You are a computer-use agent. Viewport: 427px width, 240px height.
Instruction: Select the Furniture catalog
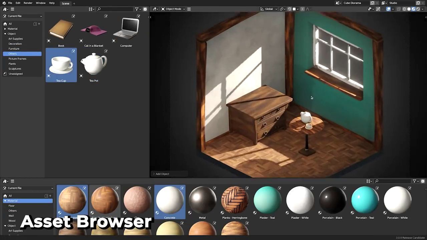(14, 49)
